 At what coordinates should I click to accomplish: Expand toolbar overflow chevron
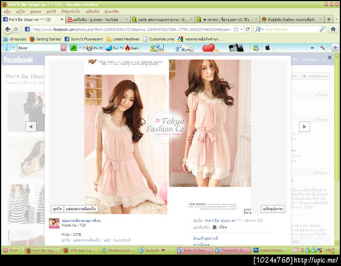[312, 48]
